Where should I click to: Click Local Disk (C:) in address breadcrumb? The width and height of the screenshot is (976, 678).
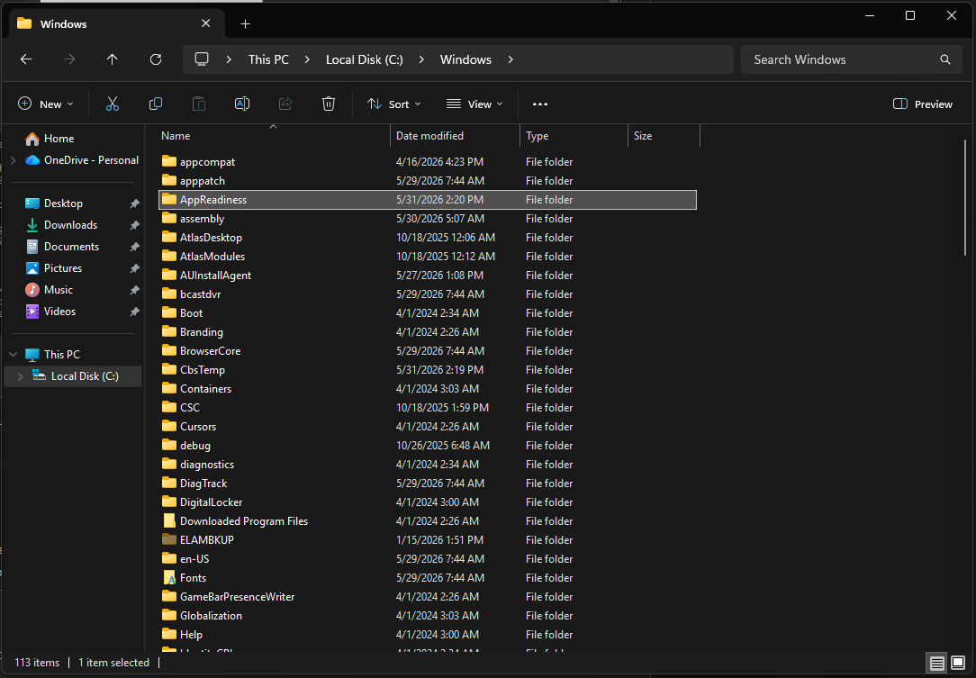(364, 59)
